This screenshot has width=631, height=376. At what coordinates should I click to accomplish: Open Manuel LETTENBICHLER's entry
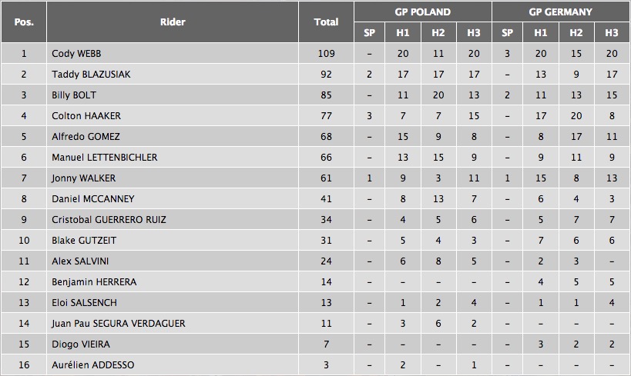pyautogui.click(x=104, y=158)
